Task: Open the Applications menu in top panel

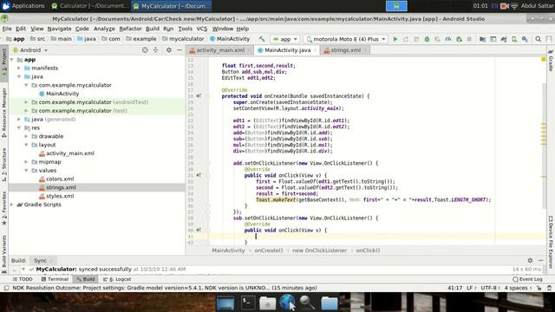Action: tap(23, 6)
